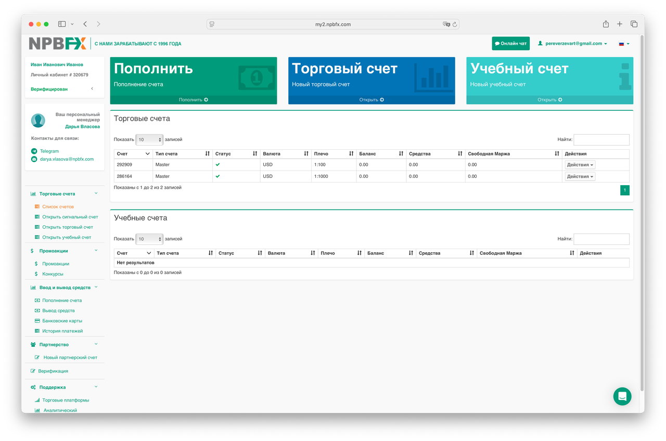This screenshot has width=666, height=441.
Task: Select Открыть учебный счет menu item
Action: pyautogui.click(x=67, y=237)
